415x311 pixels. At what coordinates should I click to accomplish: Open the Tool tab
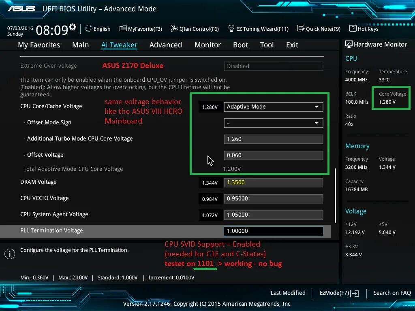pyautogui.click(x=267, y=45)
